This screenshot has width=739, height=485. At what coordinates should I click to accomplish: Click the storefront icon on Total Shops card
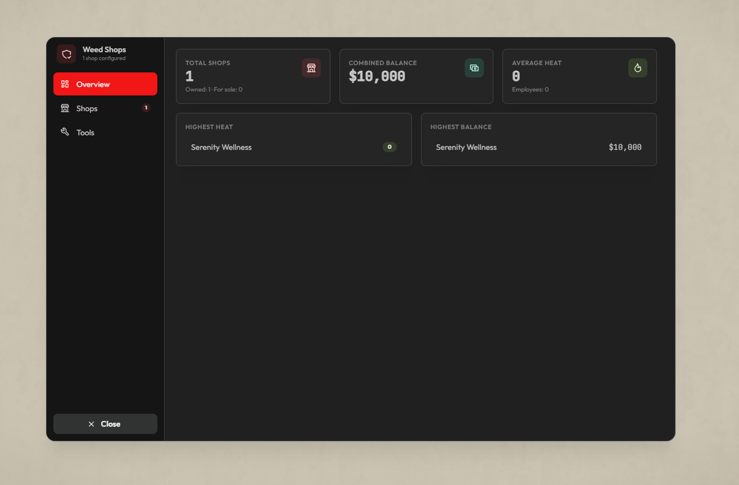pos(311,68)
